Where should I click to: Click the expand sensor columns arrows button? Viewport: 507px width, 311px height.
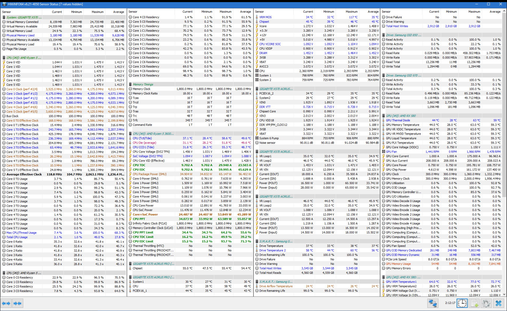pyautogui.click(x=6, y=303)
